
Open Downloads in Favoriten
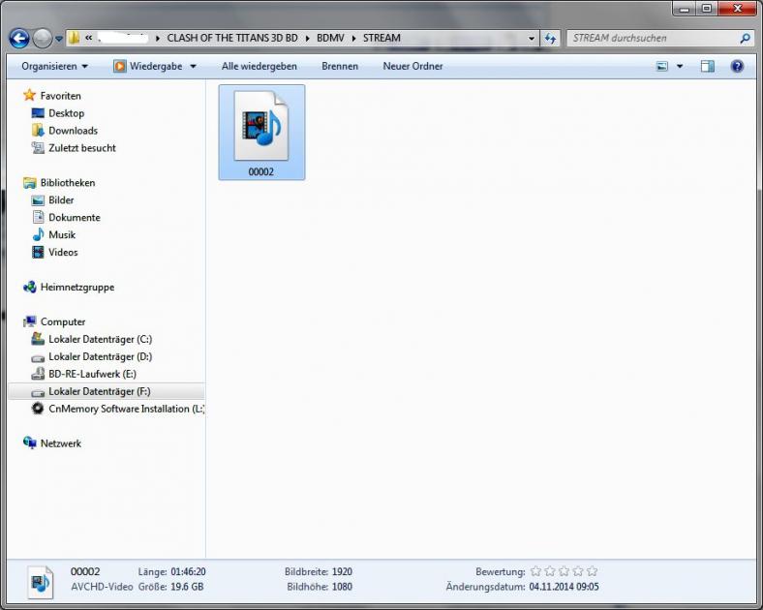73,131
